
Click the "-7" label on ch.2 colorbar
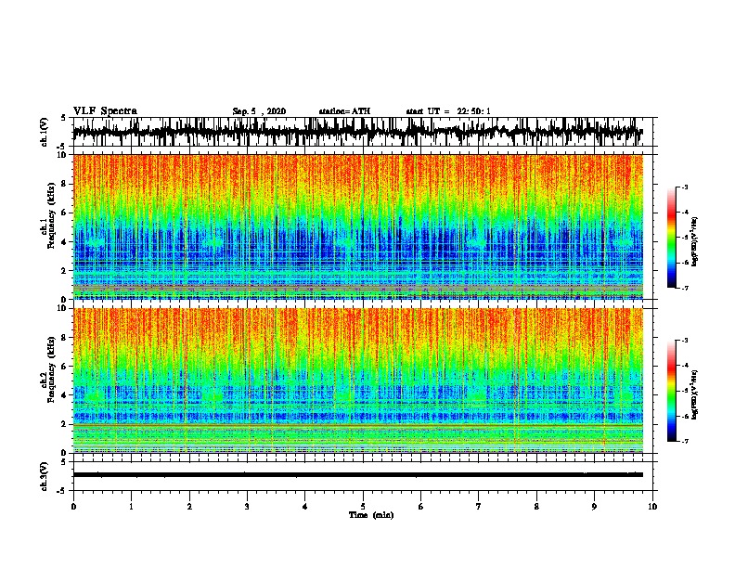point(685,442)
